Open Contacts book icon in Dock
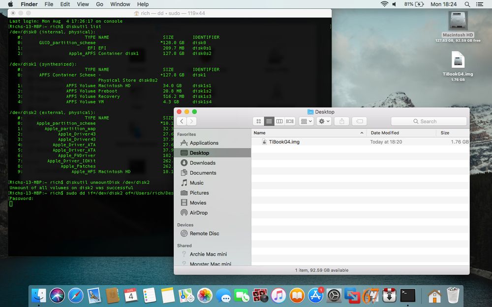The height and width of the screenshot is (307, 492). 112,295
